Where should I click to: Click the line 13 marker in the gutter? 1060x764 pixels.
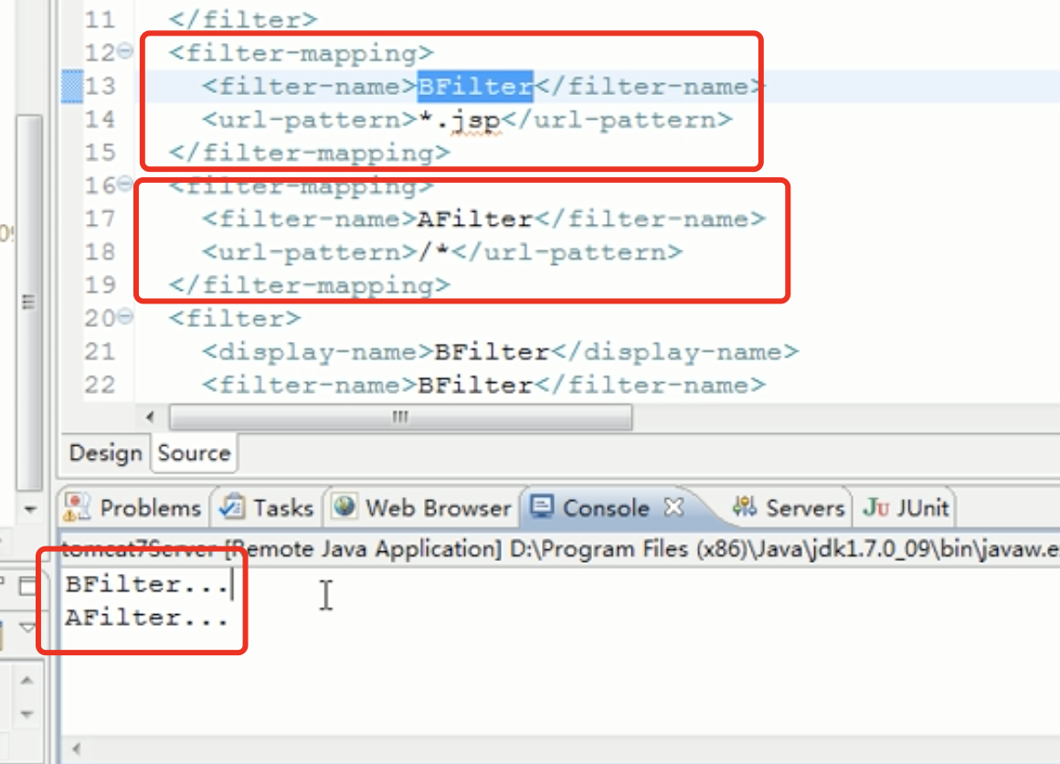(x=72, y=87)
